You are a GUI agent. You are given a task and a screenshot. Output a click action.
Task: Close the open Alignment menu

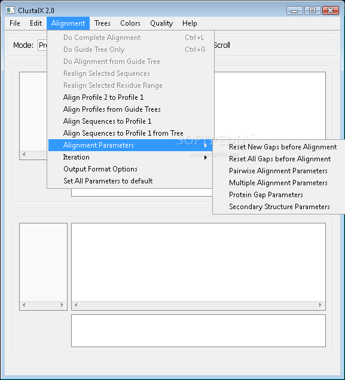tap(68, 23)
